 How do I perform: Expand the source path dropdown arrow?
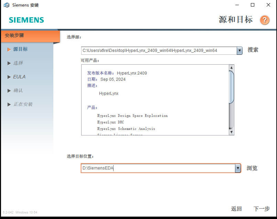239,51
